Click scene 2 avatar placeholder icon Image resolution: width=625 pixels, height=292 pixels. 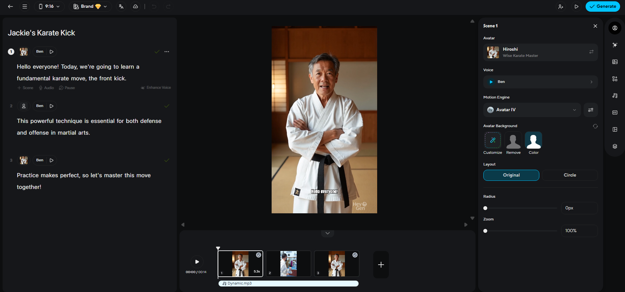[x=24, y=106]
